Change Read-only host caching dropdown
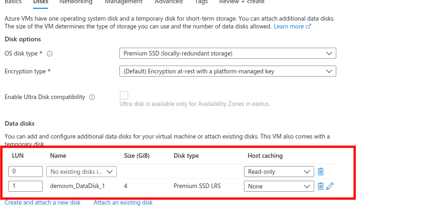This screenshot has width=430, height=216. tap(279, 172)
